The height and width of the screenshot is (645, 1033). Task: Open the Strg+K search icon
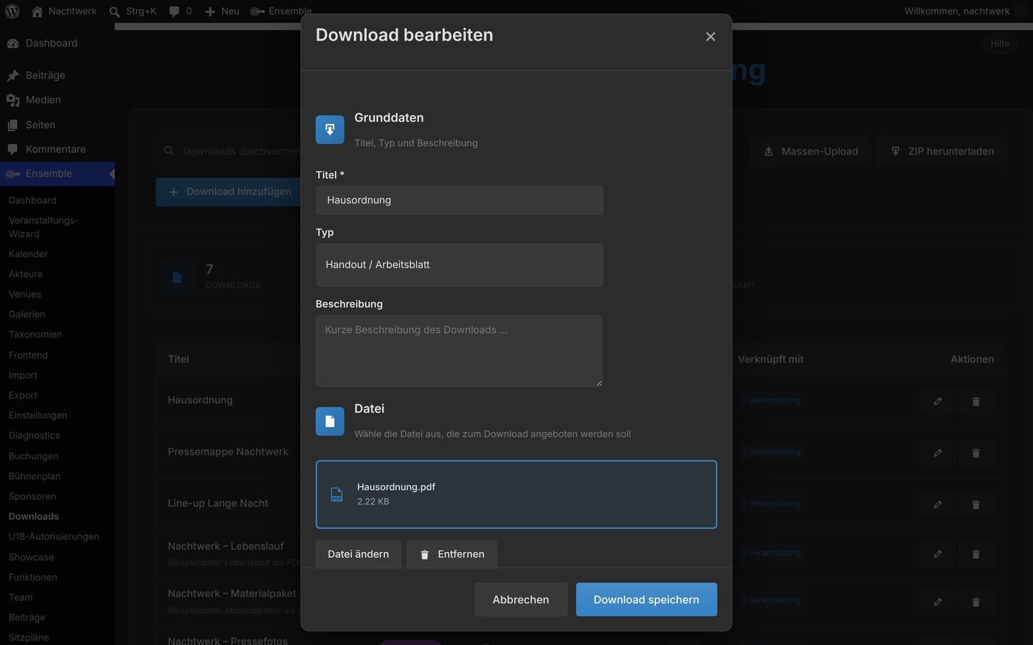click(x=114, y=12)
